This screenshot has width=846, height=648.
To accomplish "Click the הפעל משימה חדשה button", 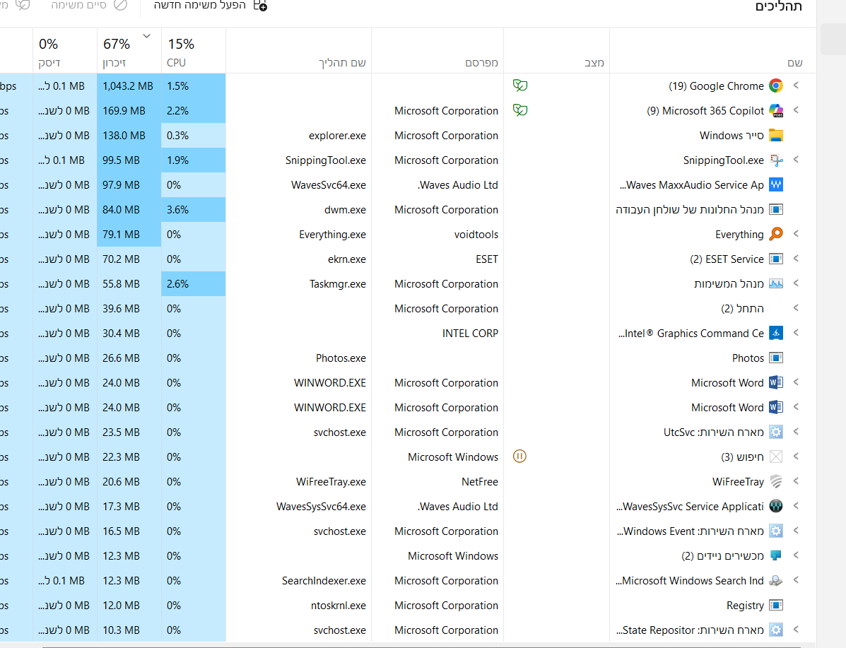I will pos(210,6).
